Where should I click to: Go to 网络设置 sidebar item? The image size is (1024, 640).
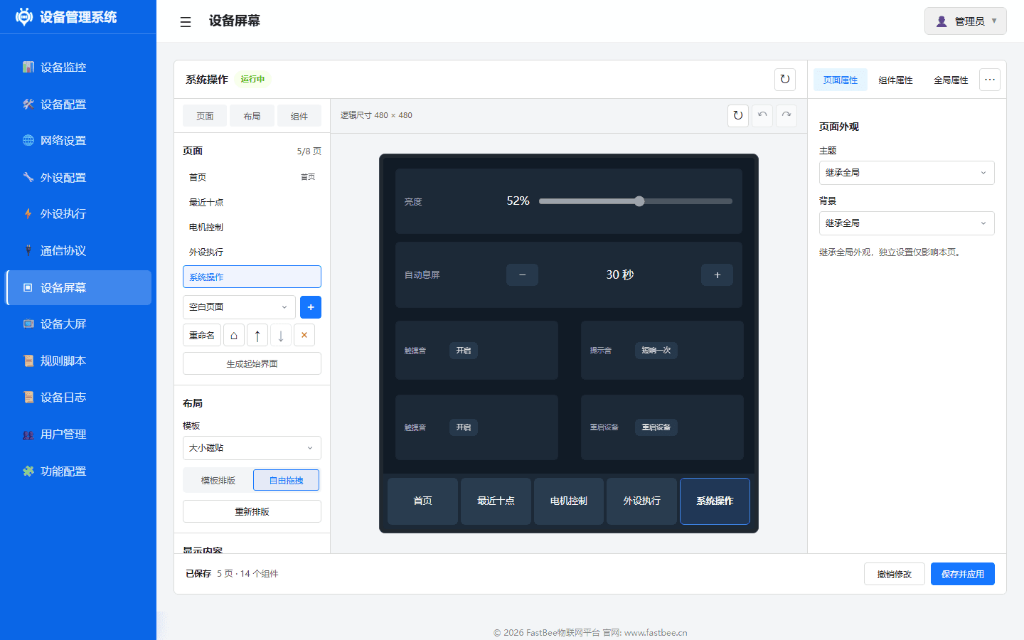(x=78, y=141)
